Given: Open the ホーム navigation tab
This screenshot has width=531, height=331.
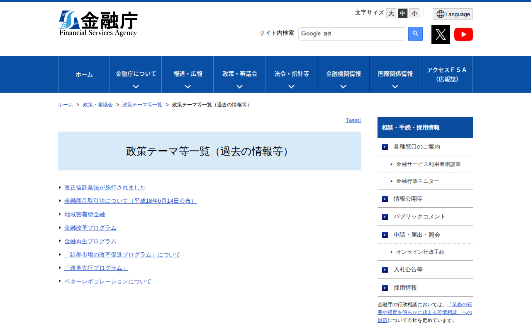Looking at the screenshot, I should [x=84, y=74].
